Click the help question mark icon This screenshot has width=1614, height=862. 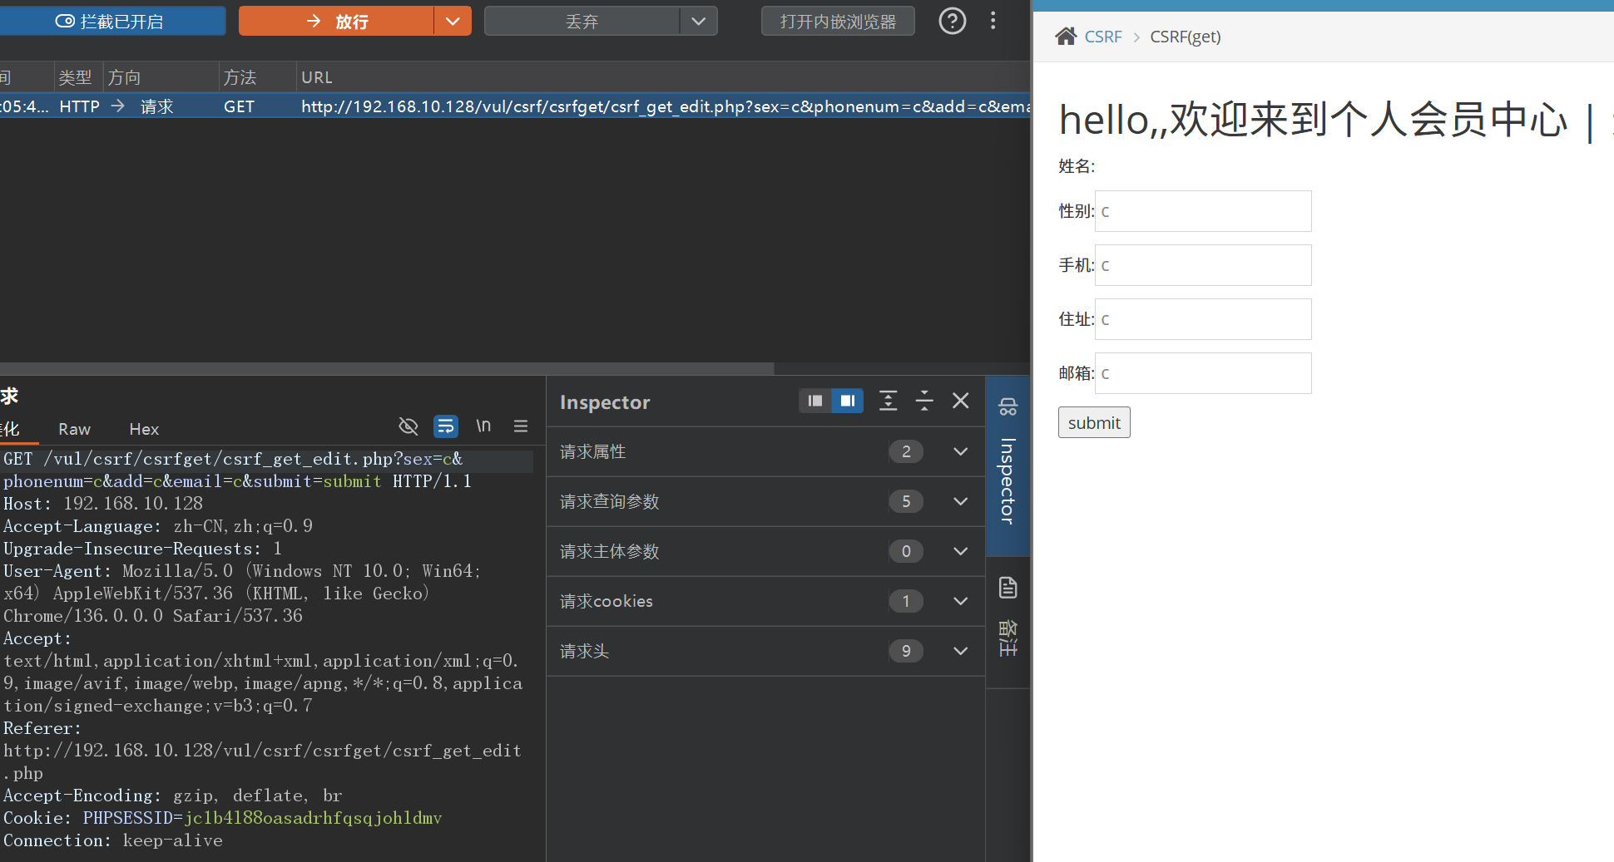(x=952, y=21)
